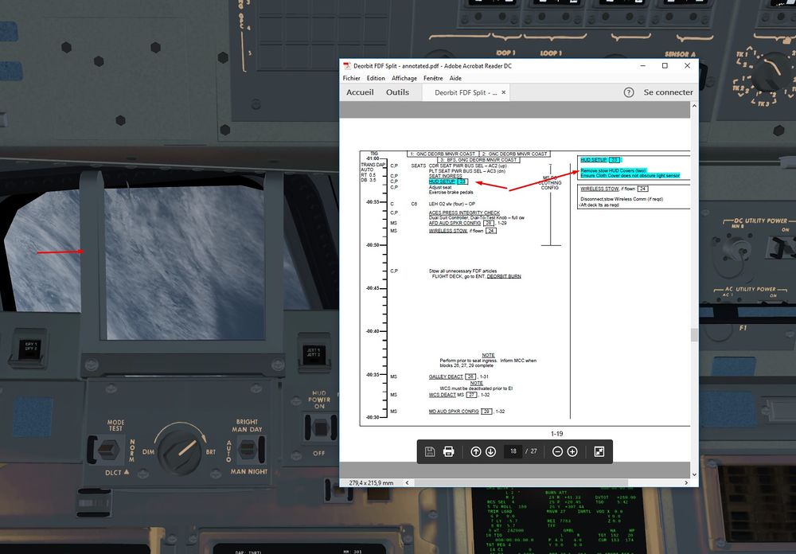
Task: Click the page label 1-19 below the checklist
Action: pyautogui.click(x=557, y=434)
